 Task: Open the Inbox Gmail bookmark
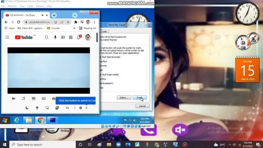(x=31, y=28)
